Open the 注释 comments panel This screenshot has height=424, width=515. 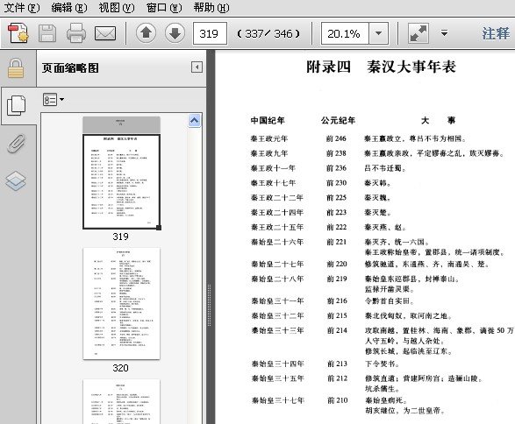[x=496, y=33]
